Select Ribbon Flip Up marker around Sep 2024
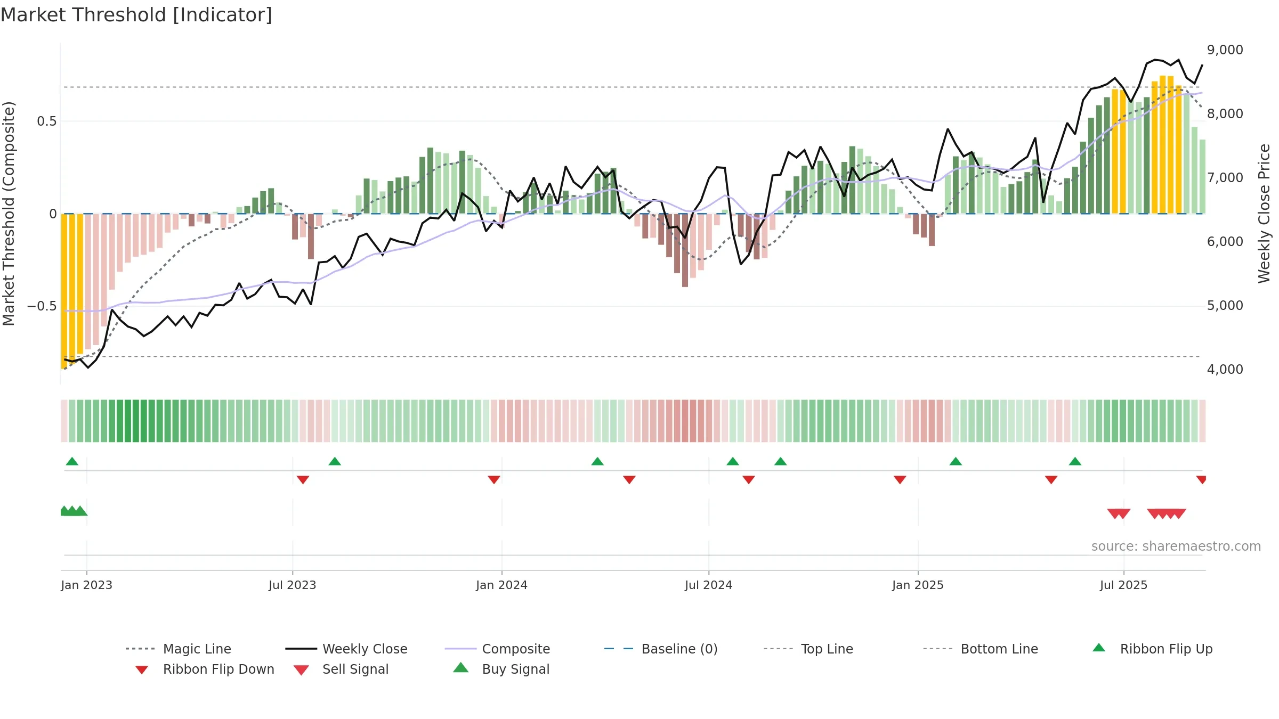 (x=781, y=461)
